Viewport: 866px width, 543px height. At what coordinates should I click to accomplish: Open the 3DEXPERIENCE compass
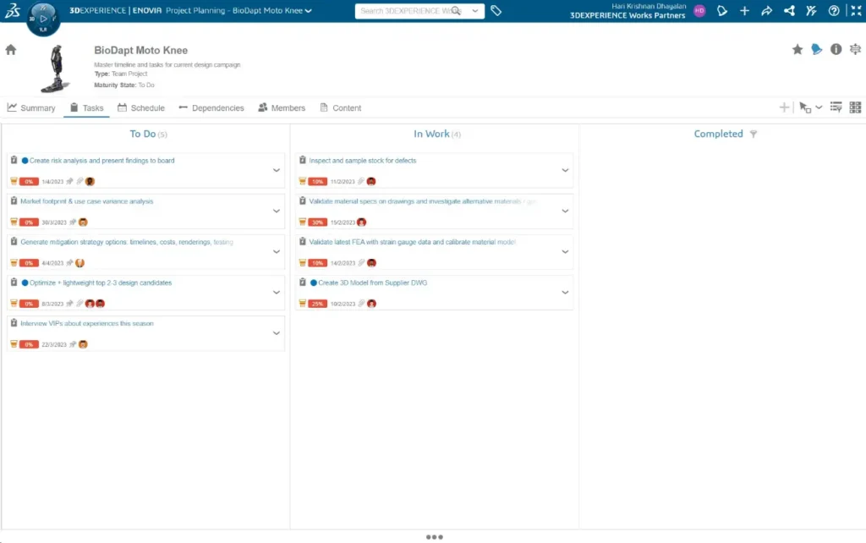coord(43,18)
